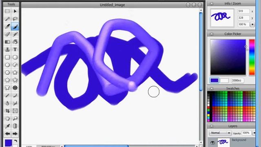
Task: Select the irregular custom shape tool
Action: pos(7,88)
